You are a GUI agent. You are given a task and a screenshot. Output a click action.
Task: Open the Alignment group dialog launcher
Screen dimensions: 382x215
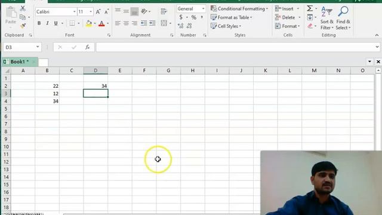(x=172, y=35)
